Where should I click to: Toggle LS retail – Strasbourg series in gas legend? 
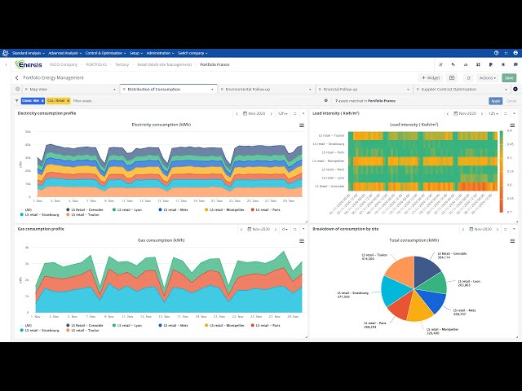39,331
